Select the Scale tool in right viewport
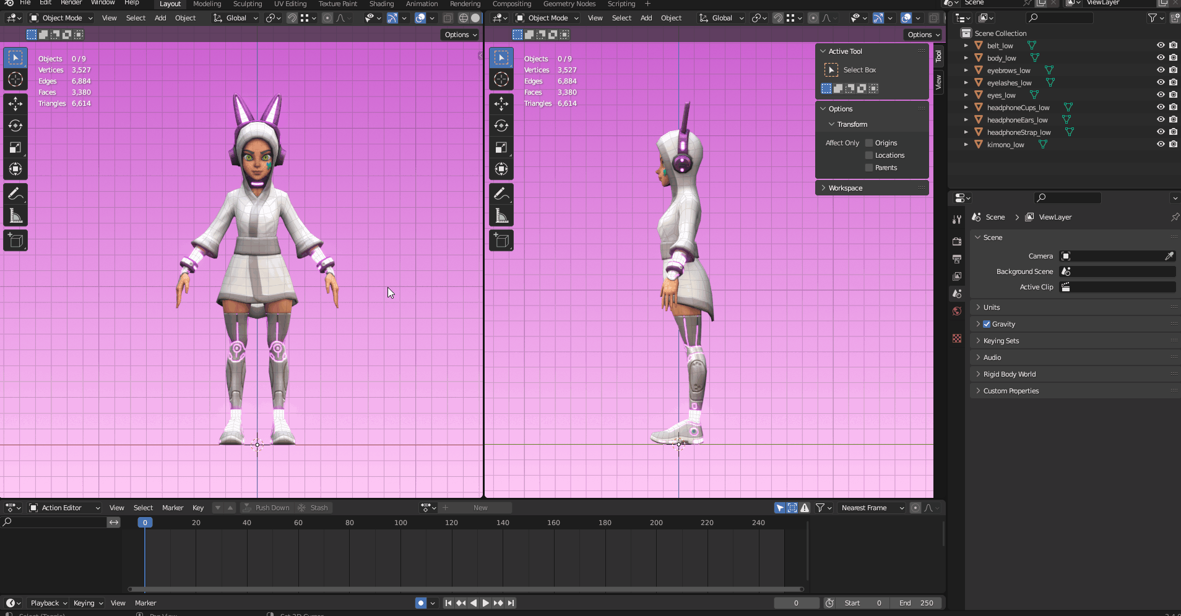Viewport: 1181px width, 616px height. tap(501, 147)
